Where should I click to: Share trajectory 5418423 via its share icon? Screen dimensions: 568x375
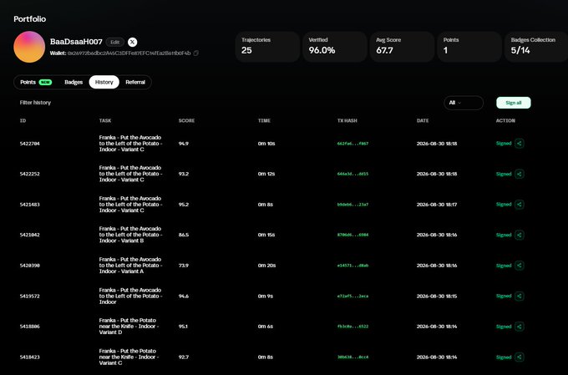coord(519,357)
